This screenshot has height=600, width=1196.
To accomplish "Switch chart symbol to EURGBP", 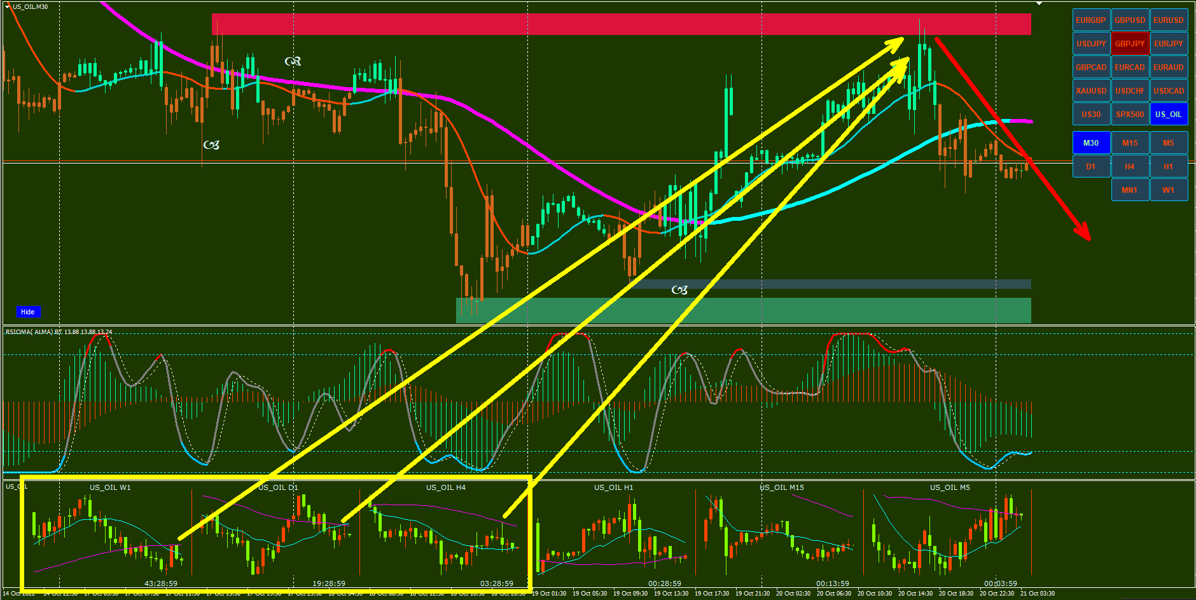I will click(1091, 20).
